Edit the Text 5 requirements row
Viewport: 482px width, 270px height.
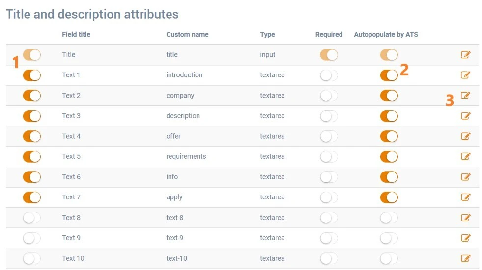pos(465,157)
